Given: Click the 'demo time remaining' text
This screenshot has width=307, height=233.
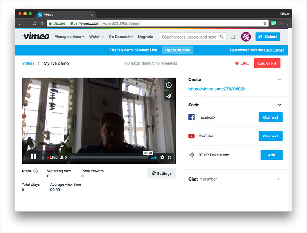Looking at the screenshot, I should pos(159,63).
